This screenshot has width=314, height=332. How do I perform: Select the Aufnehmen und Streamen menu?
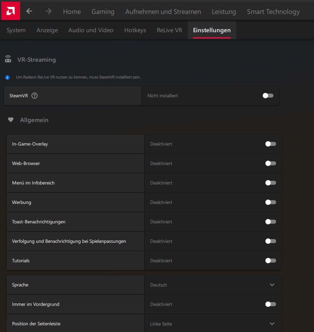[x=163, y=12]
